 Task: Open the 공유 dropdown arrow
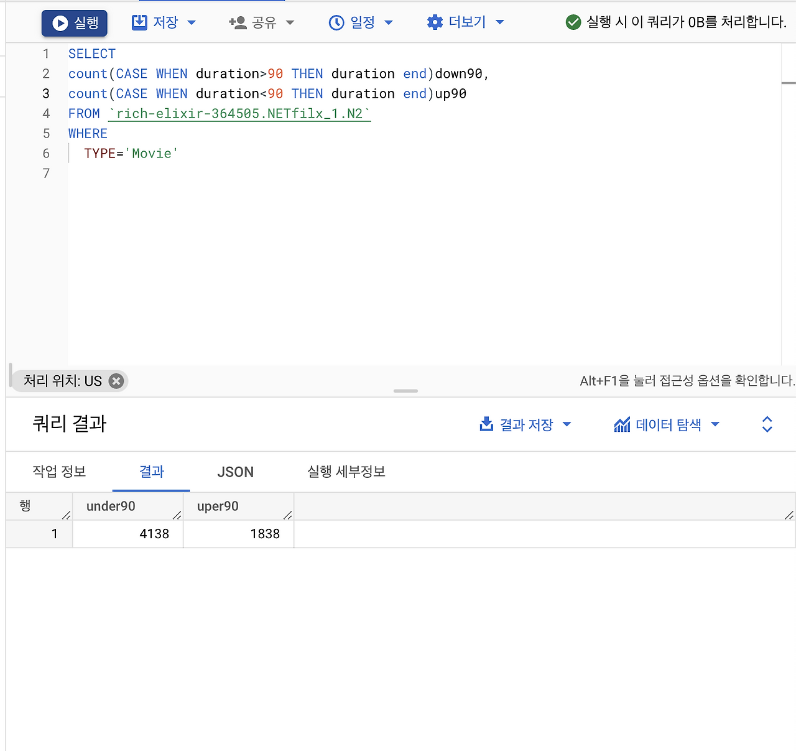[x=290, y=22]
